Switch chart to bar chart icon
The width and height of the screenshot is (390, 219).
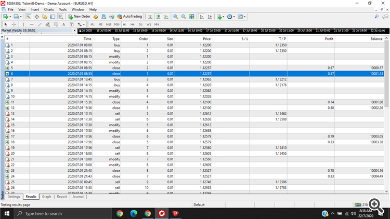pos(150,17)
